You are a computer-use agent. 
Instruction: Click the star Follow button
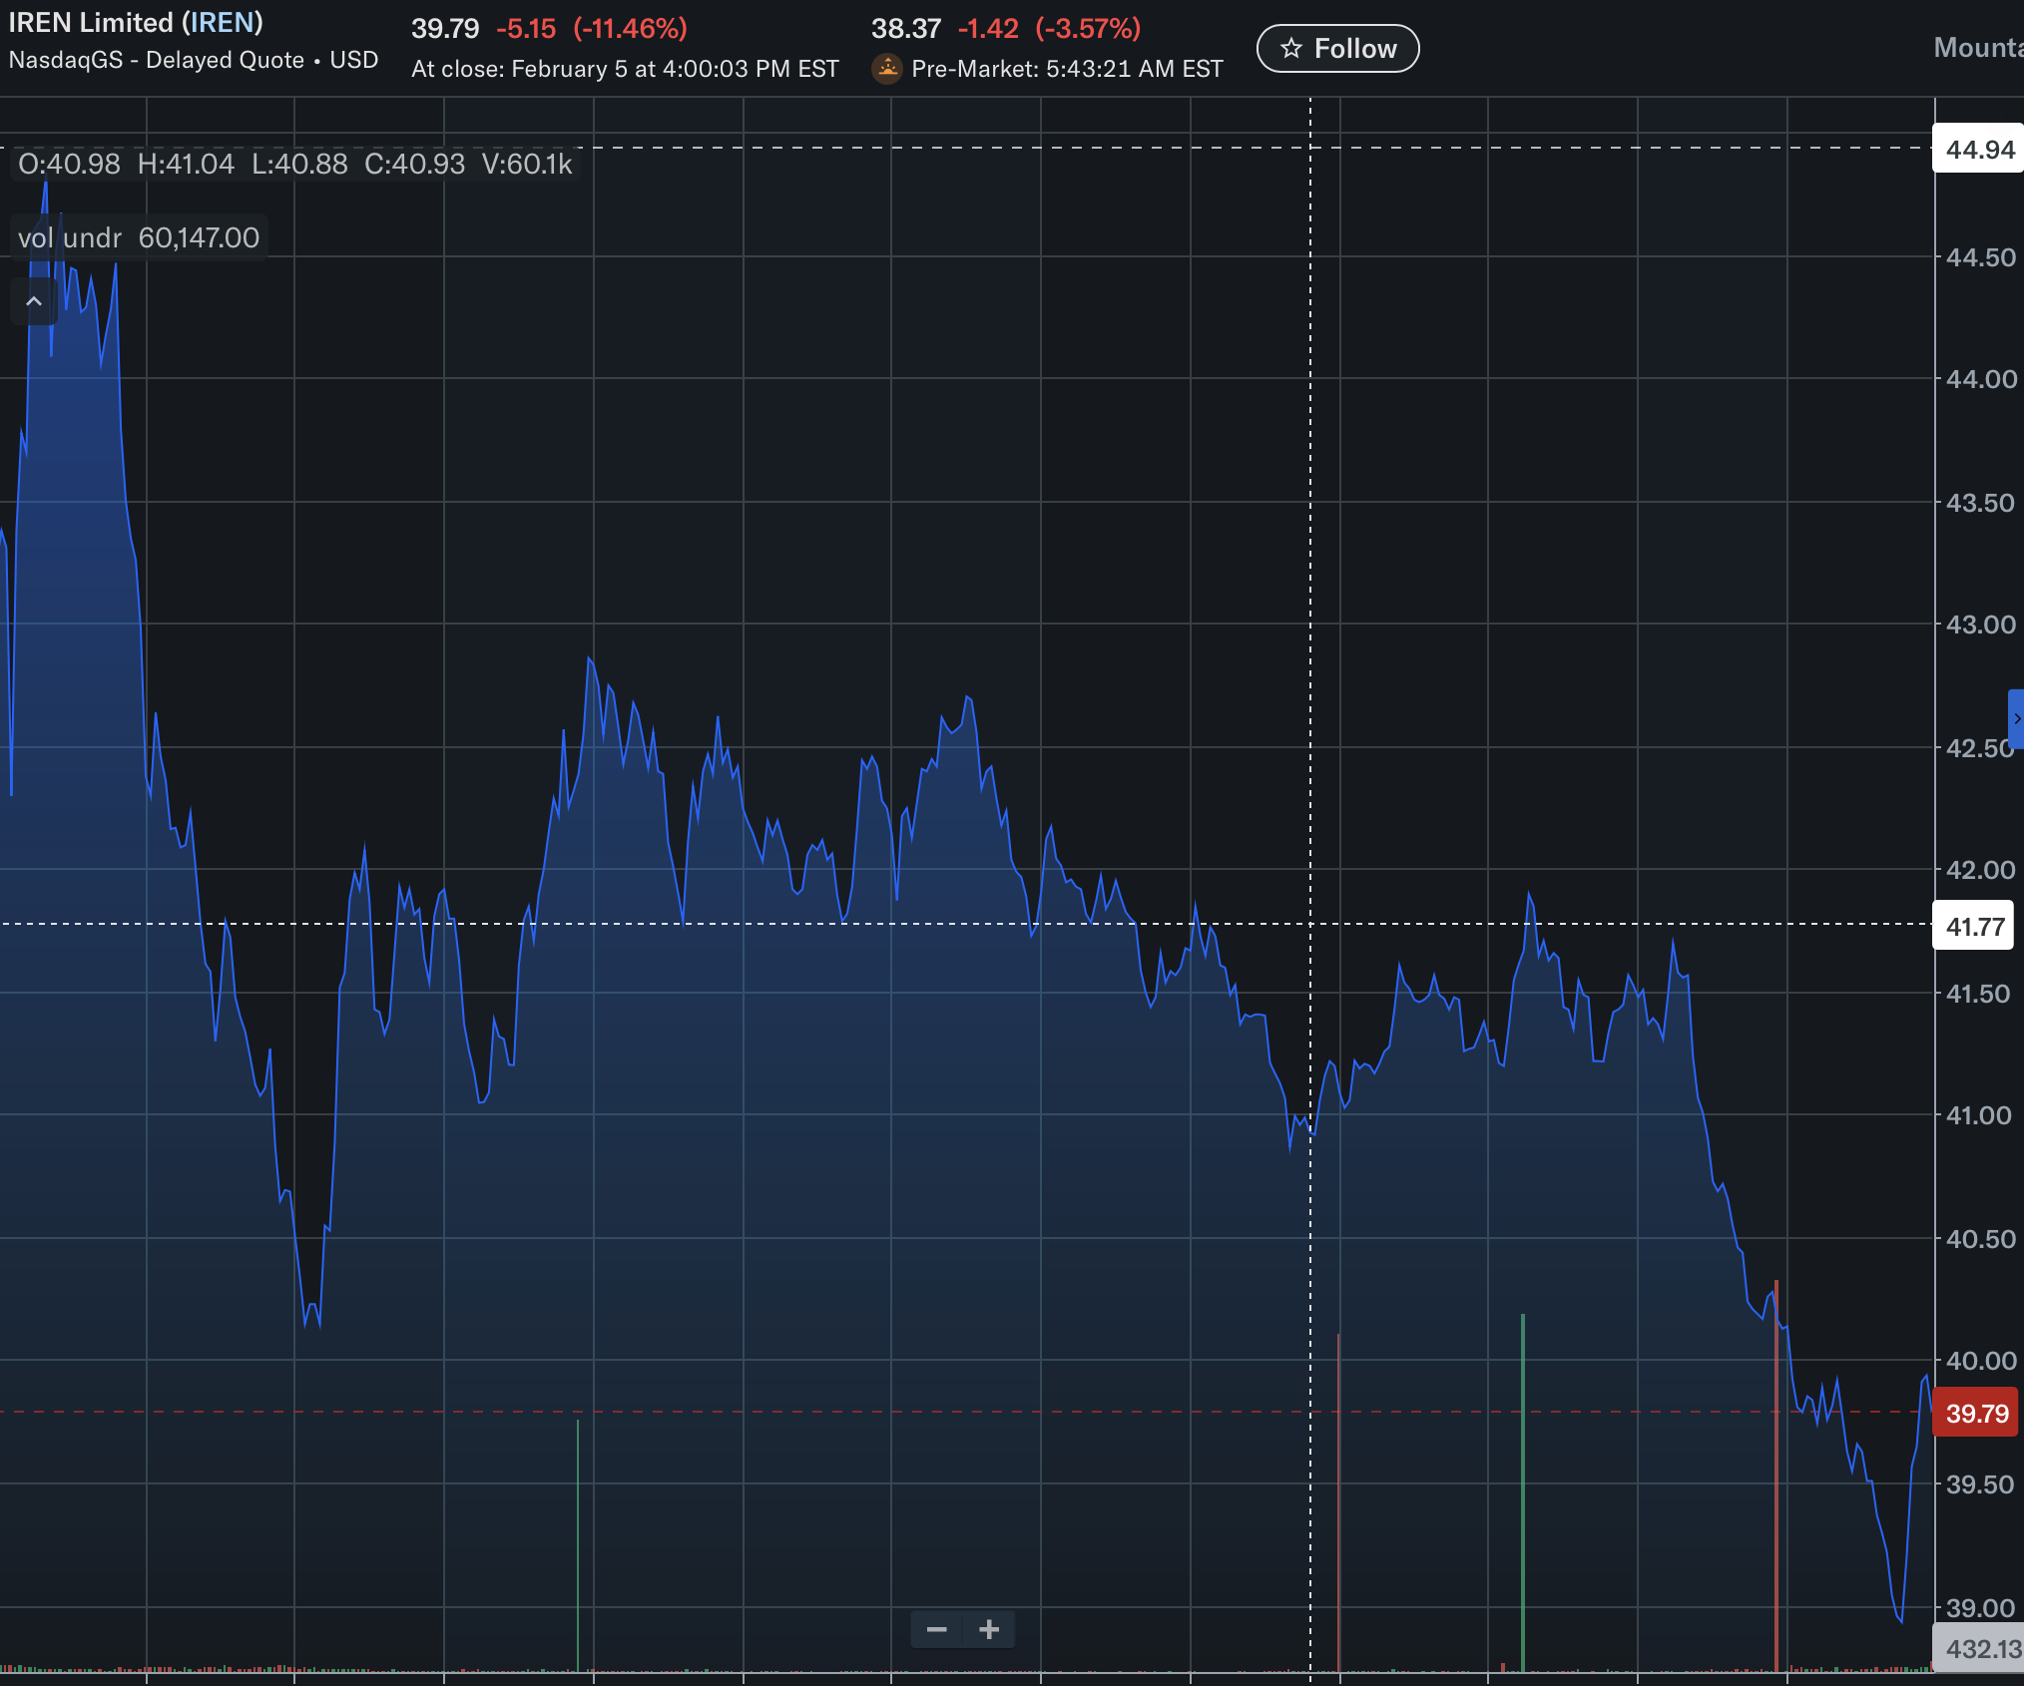click(x=1337, y=49)
